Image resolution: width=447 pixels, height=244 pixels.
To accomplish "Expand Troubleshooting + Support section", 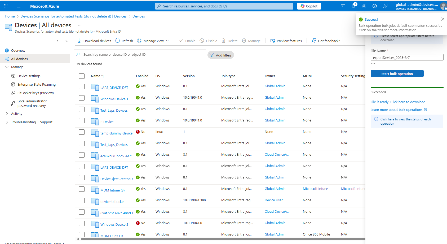I will point(7,122).
